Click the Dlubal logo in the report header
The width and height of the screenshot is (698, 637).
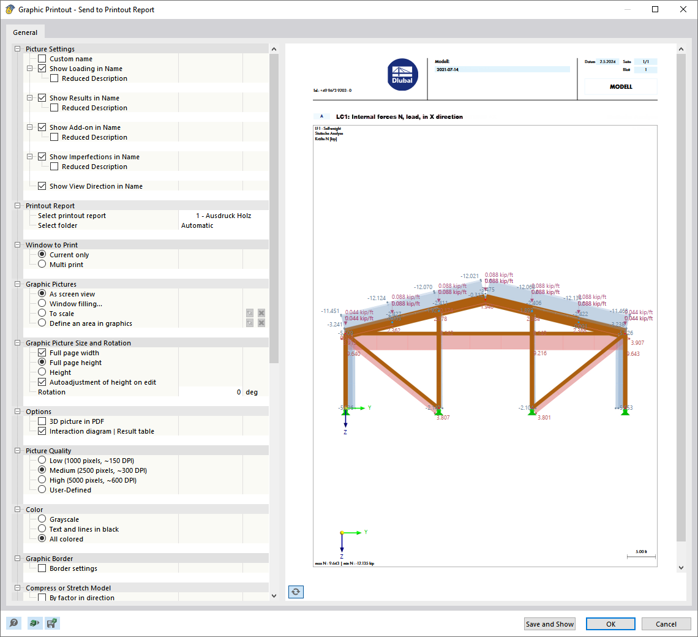(x=402, y=74)
